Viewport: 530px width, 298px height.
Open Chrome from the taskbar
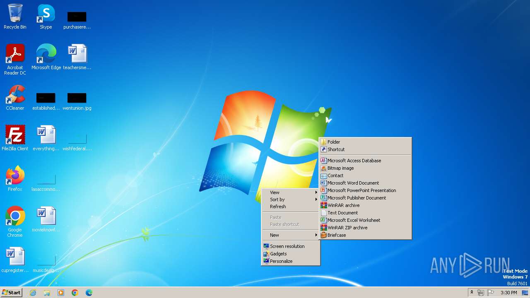75,293
